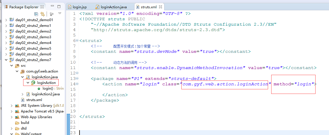The width and height of the screenshot is (329, 135).
Task: Toggle Link with Editor arrows icon
Action: click(x=43, y=14)
